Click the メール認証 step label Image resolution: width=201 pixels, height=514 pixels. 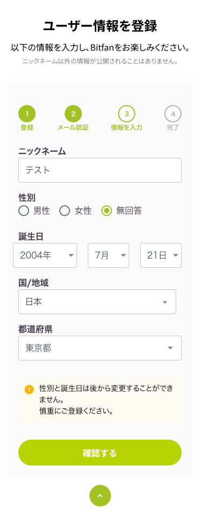(73, 128)
